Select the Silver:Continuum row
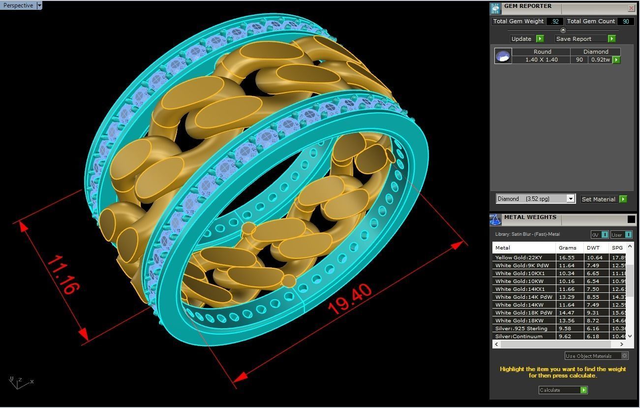This screenshot has height=408, width=640. pyautogui.click(x=559, y=336)
